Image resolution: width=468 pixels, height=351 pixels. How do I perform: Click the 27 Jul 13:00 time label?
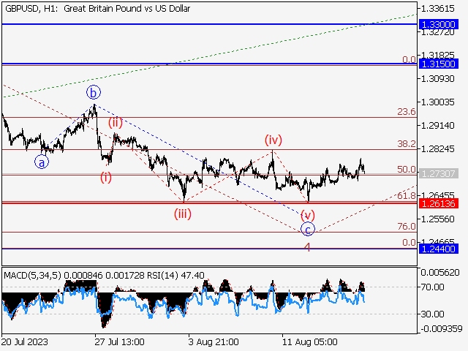tap(119, 341)
